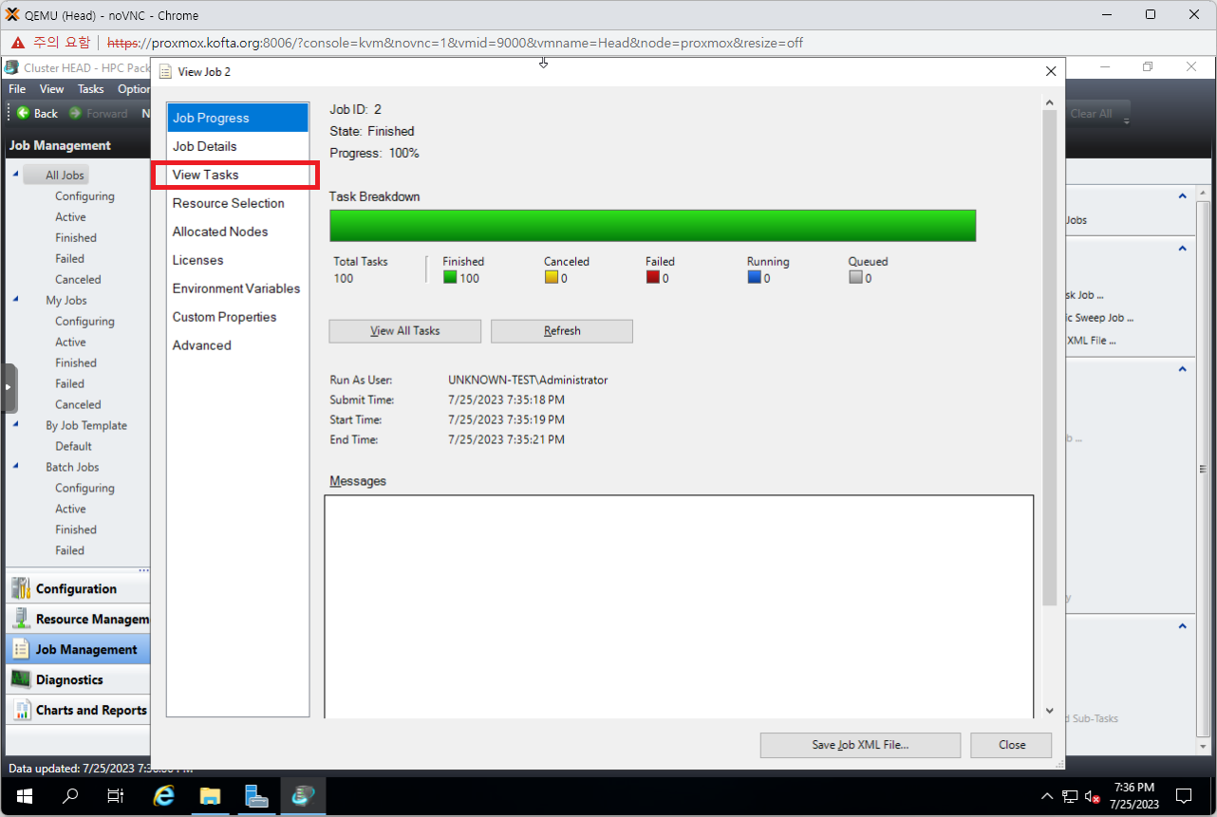Switch to Job Details page

click(x=205, y=146)
